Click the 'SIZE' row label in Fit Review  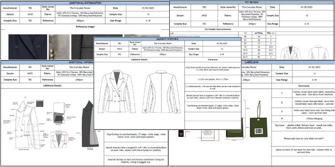172,33
